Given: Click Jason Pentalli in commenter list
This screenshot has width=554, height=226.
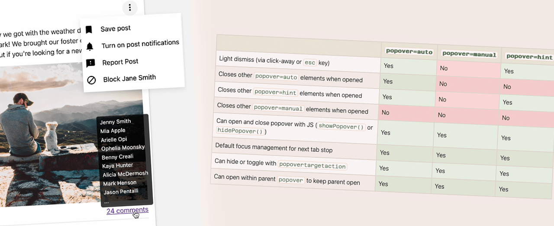Looking at the screenshot, I should tap(121, 191).
